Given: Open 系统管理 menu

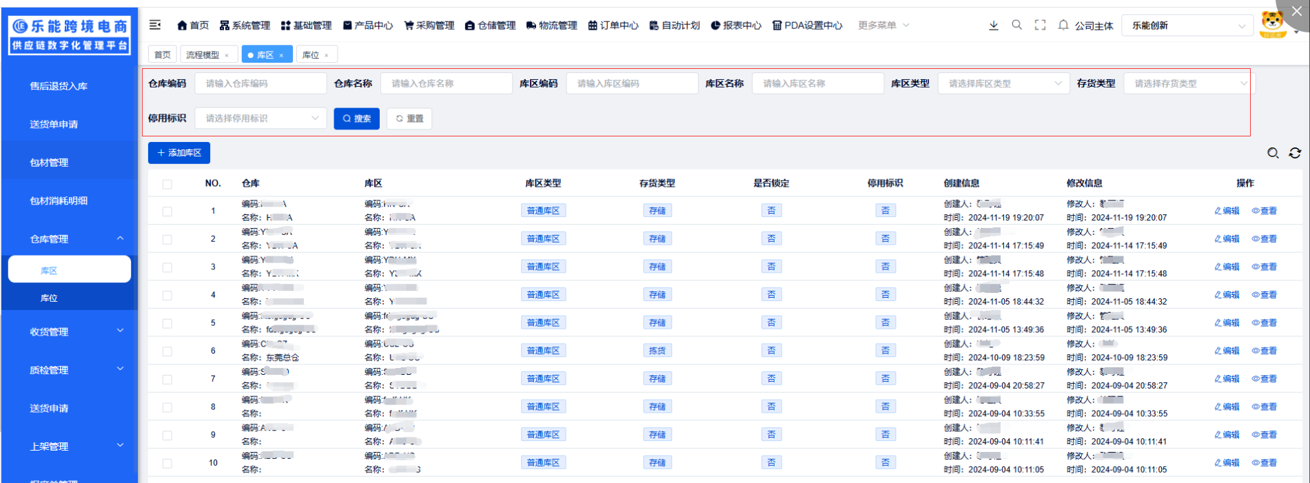Looking at the screenshot, I should click(x=245, y=25).
